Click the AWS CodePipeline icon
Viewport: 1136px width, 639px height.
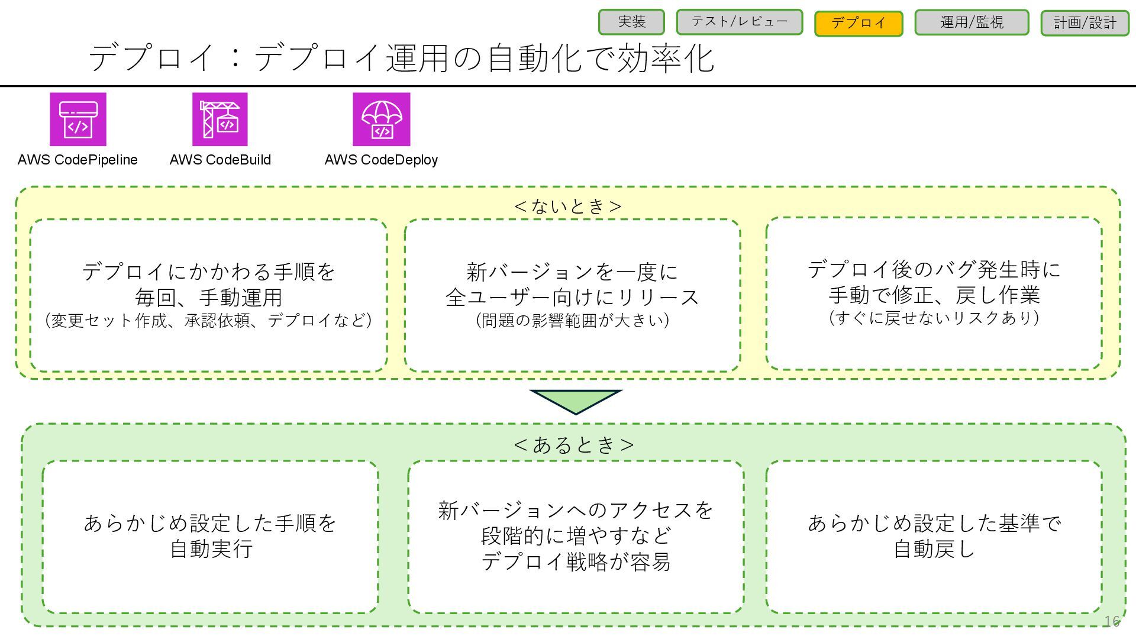pyautogui.click(x=78, y=120)
